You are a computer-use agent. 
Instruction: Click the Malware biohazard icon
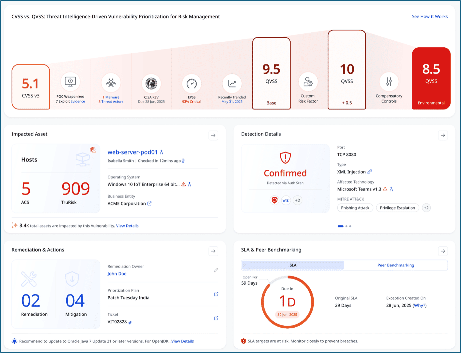click(111, 83)
